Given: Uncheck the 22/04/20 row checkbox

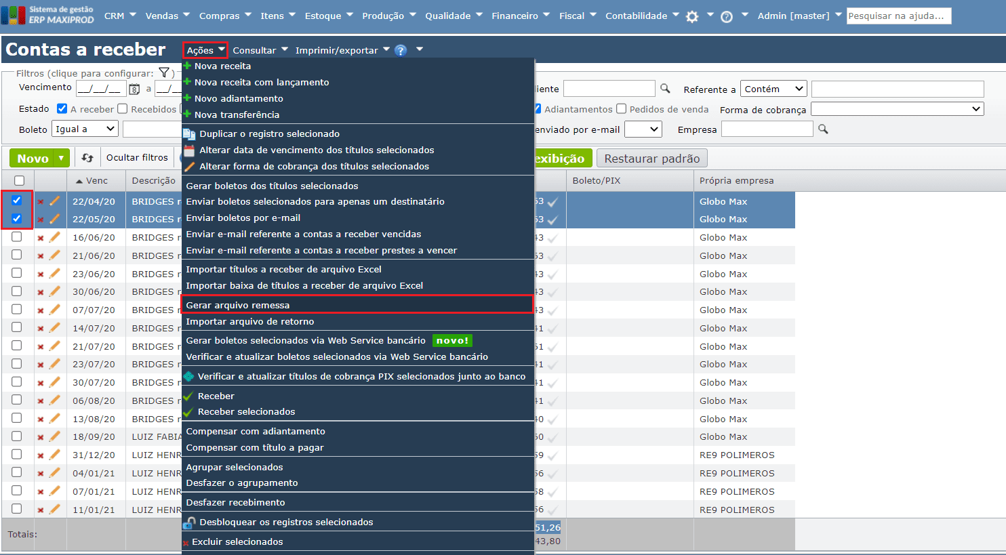Looking at the screenshot, I should [17, 201].
